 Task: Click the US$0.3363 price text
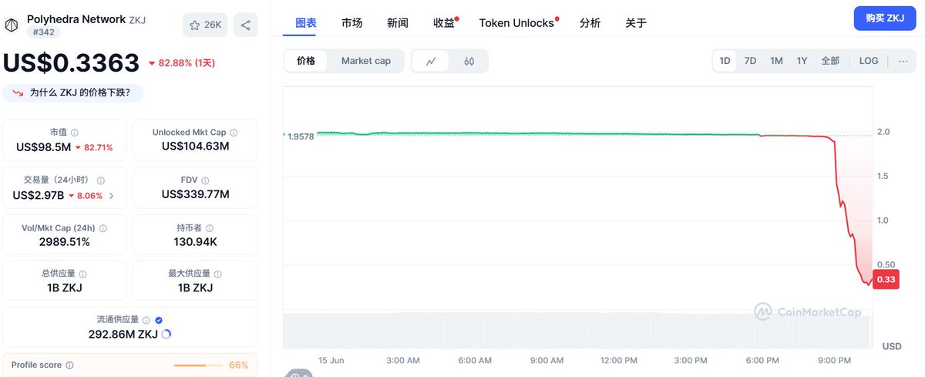[72, 62]
